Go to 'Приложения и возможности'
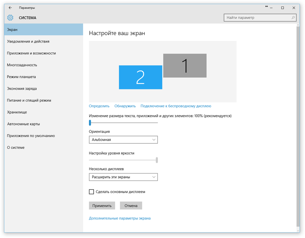Image resolution: width=305 pixels, height=238 pixels. (x=31, y=53)
